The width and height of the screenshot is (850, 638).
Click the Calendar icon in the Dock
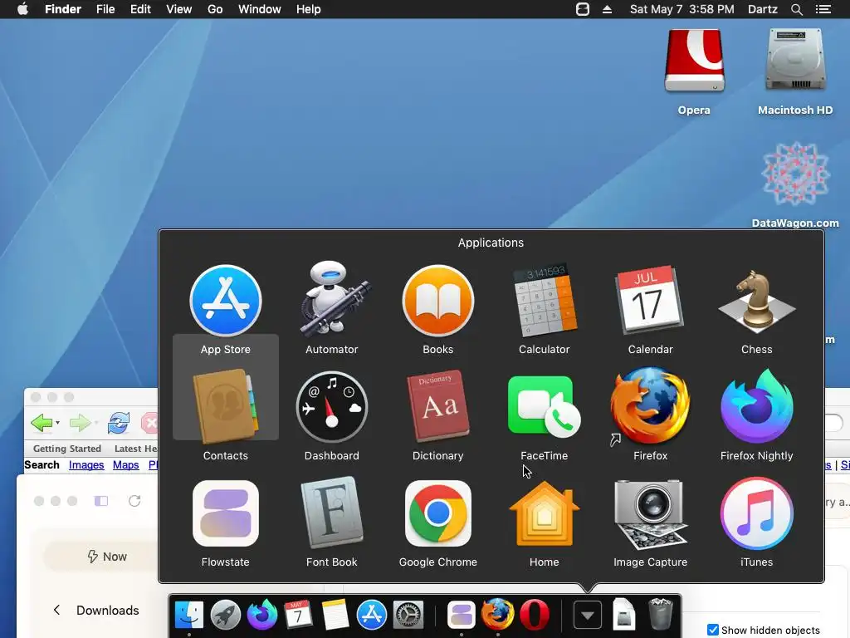(298, 615)
